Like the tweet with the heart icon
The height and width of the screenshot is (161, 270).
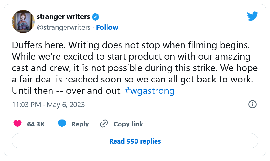pos(17,124)
